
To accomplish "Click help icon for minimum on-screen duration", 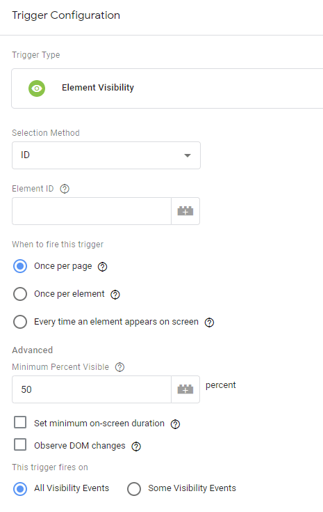I will (175, 424).
